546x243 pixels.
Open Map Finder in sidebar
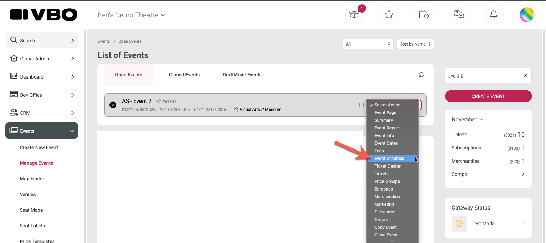tap(32, 179)
